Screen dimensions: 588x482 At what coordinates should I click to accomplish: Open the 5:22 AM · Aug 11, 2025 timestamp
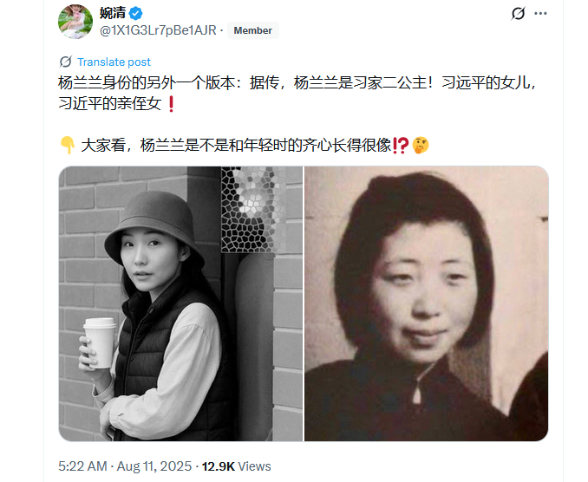125,466
